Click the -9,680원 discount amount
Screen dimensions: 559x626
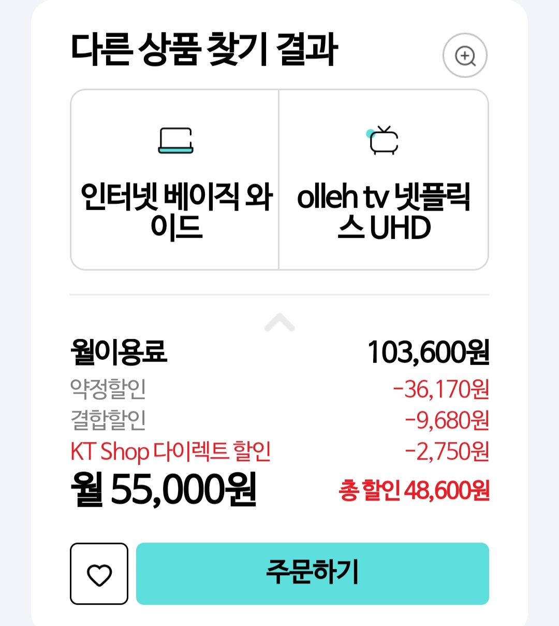tap(447, 420)
